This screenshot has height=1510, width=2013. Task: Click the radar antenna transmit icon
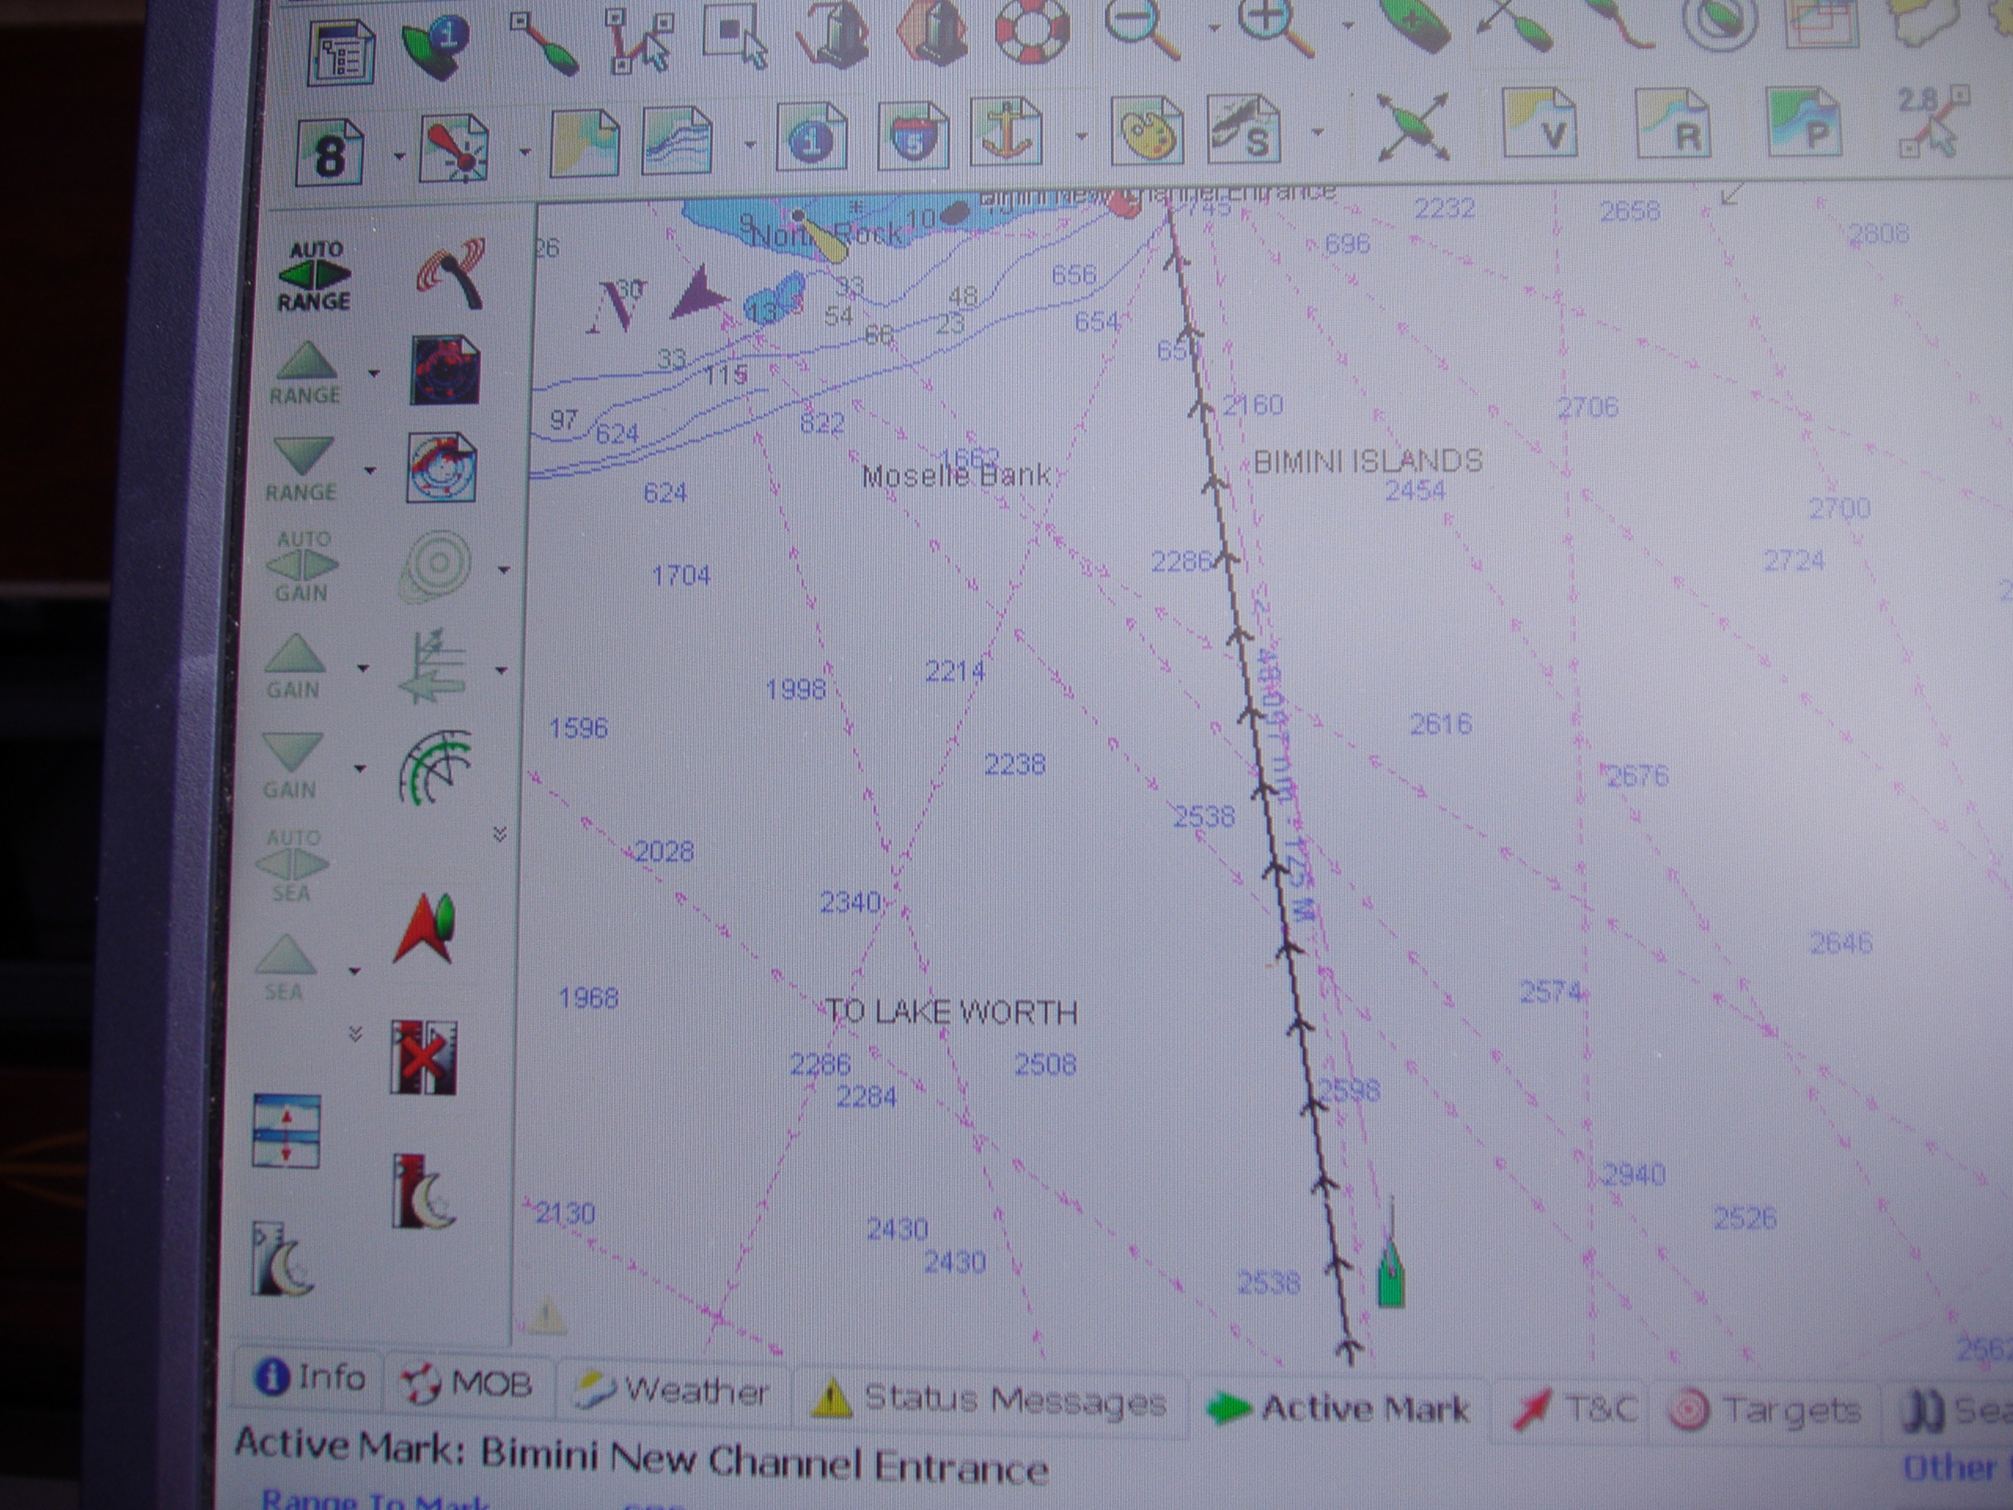click(451, 272)
